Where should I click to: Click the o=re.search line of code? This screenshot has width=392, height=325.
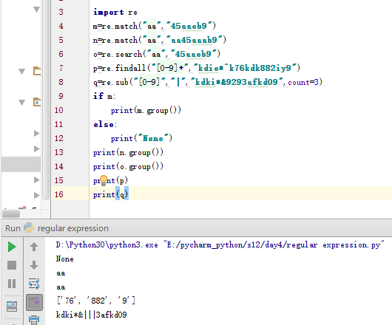click(157, 54)
